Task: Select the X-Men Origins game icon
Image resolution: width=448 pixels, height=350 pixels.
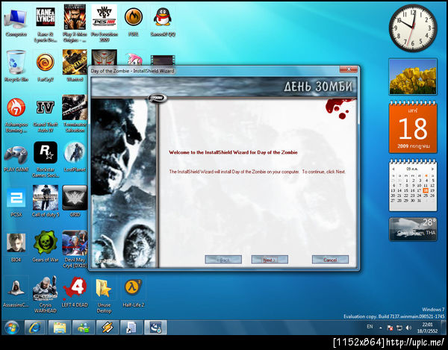Action: 75,24
